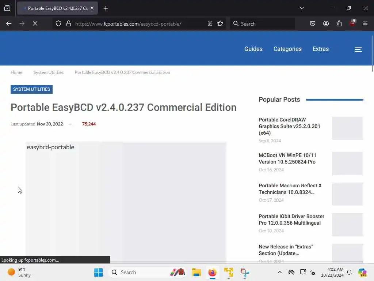Open New Release in Extras post
374x281 pixels.
286,250
